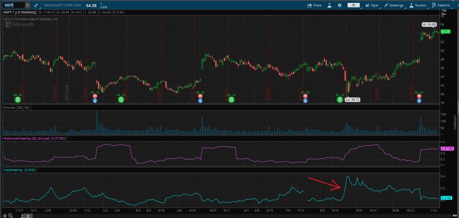The image size is (459, 218).
Task: Open the symbol selector dropdown arrow
Action: [27, 5]
